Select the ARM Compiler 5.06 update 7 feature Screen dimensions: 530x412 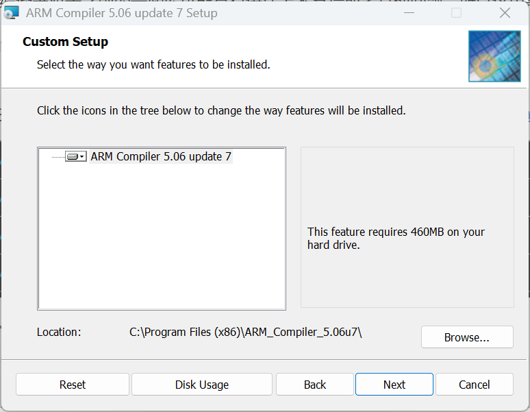pos(161,157)
